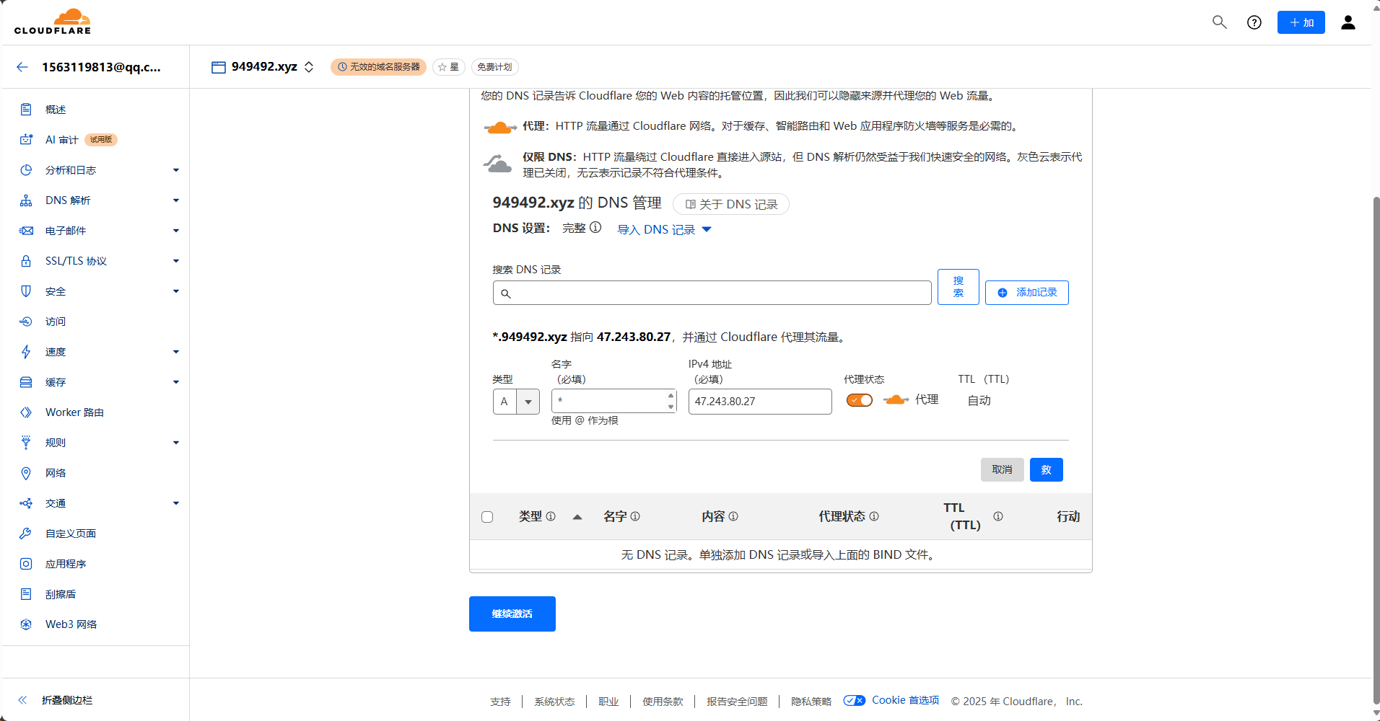Click the + 加 button in header

[x=1301, y=22]
